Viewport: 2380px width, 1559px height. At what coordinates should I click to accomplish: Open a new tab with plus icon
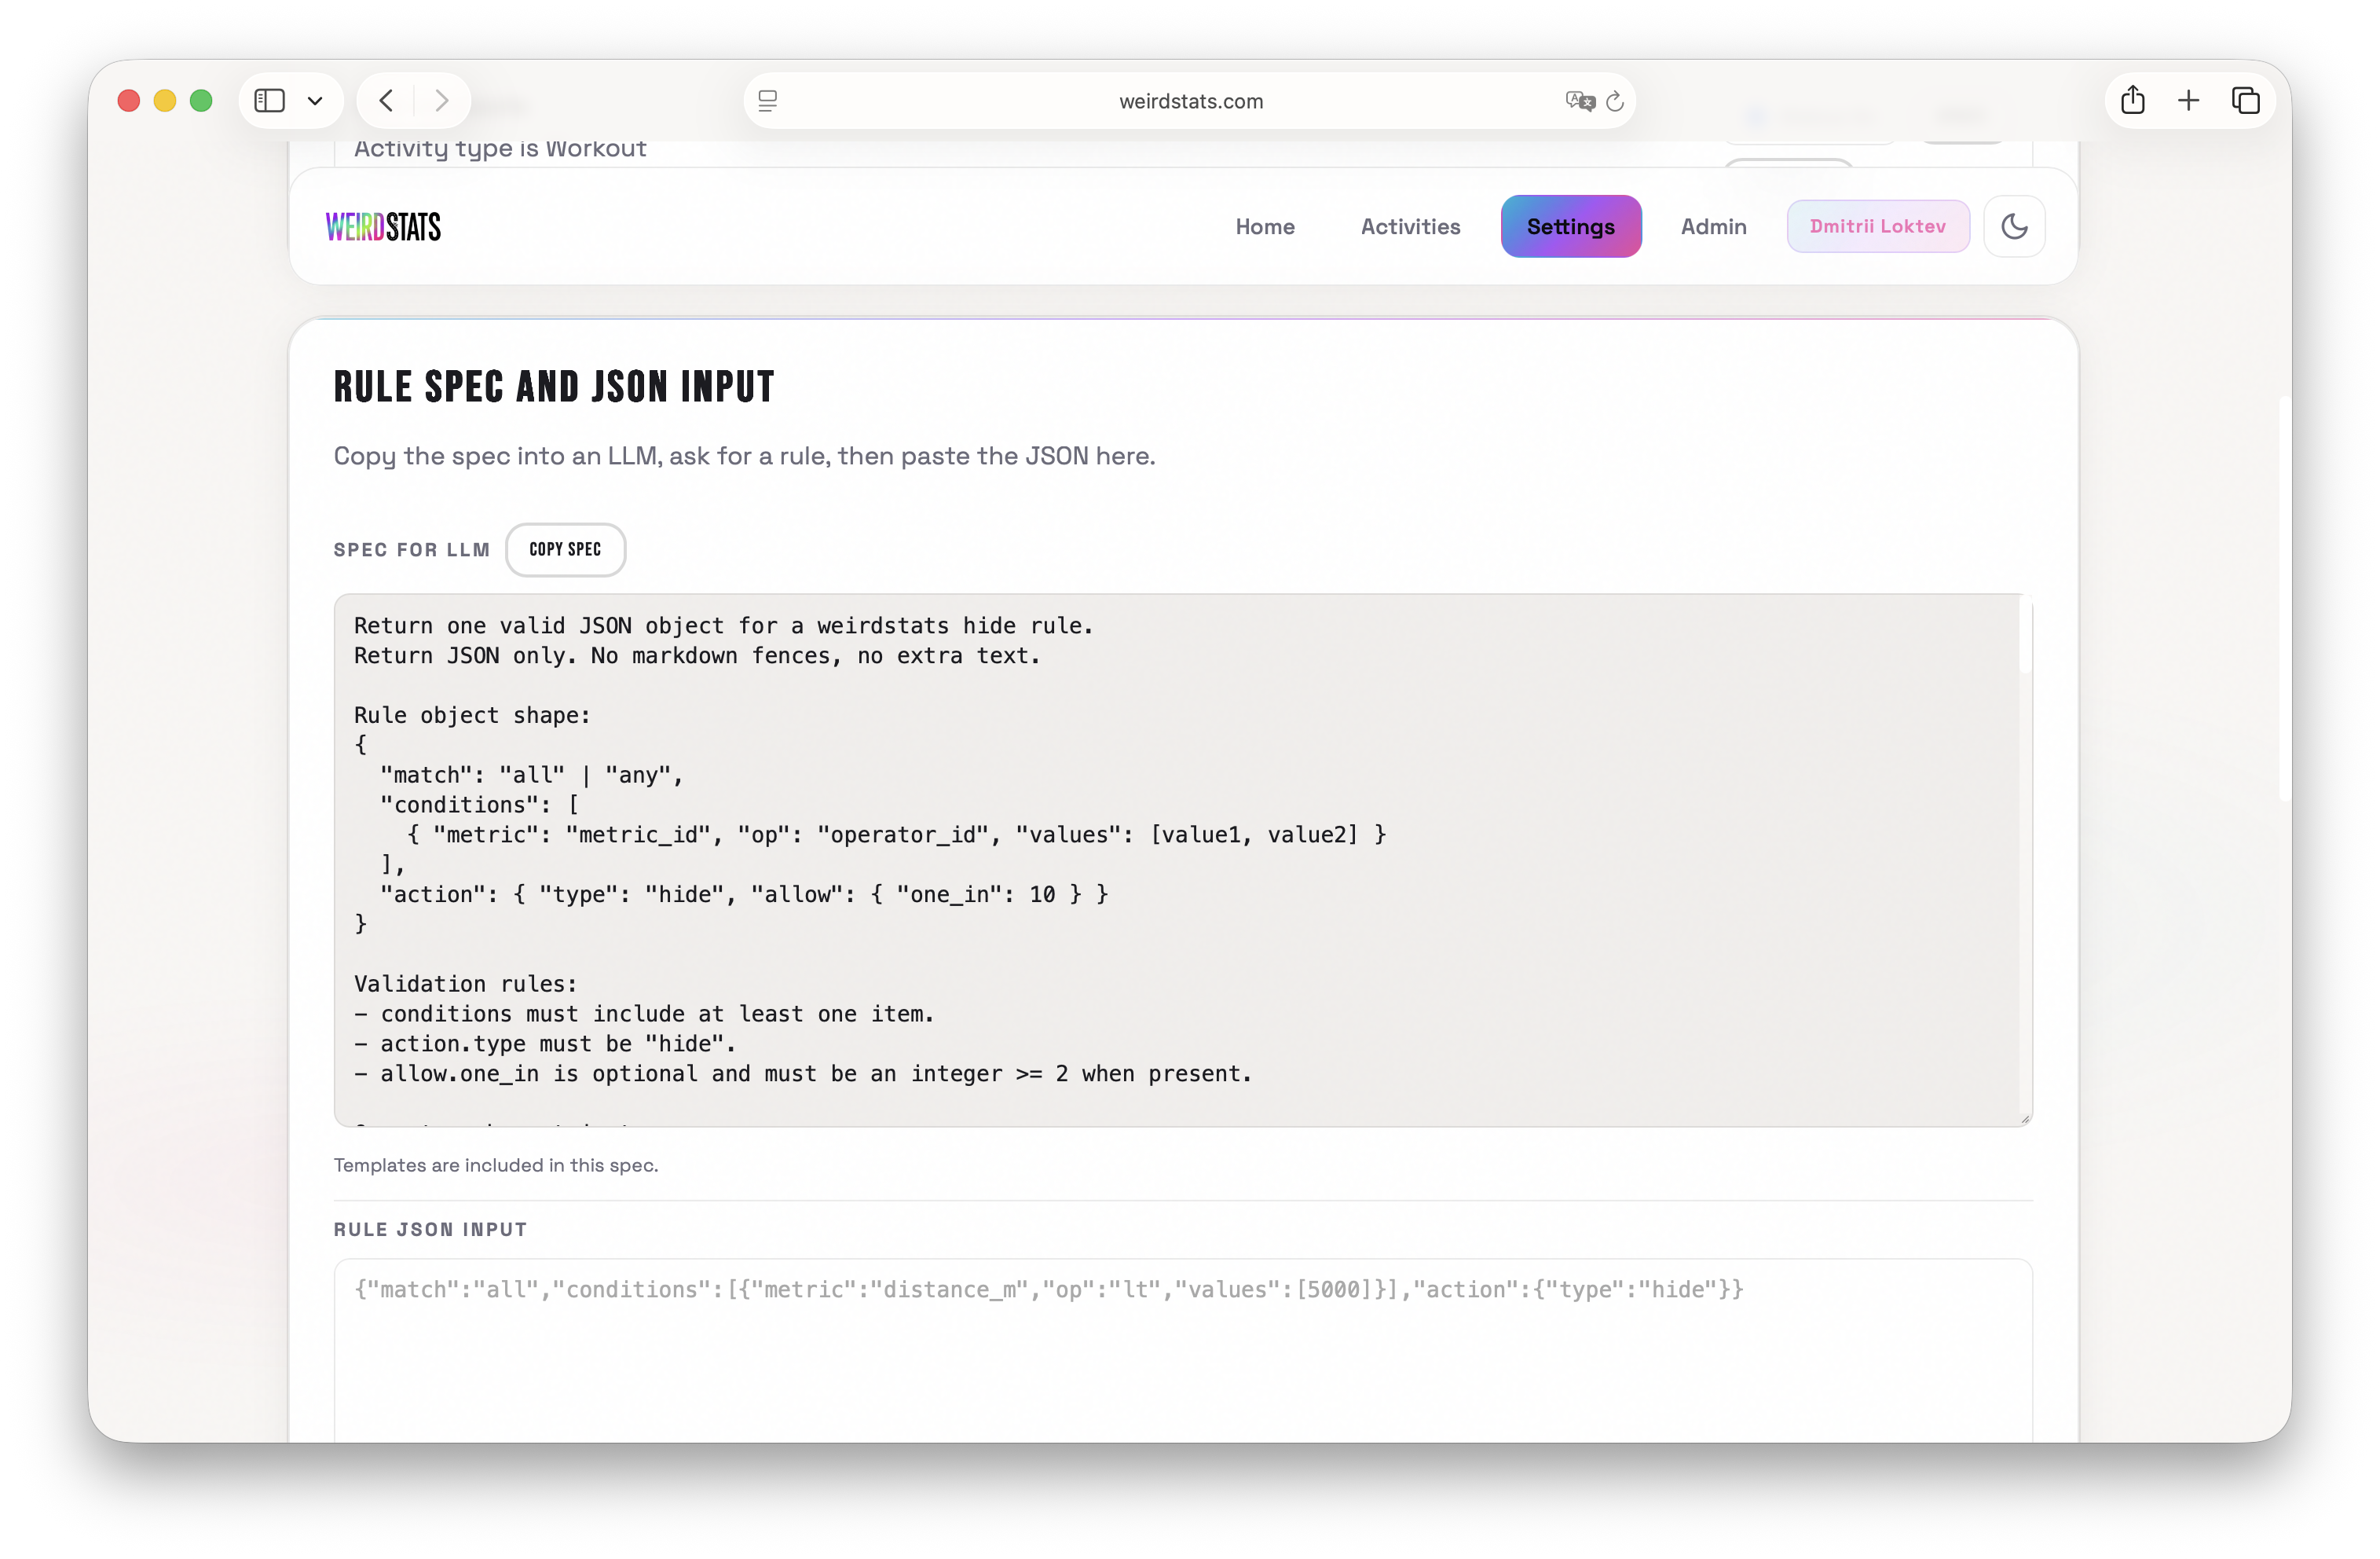(x=2188, y=101)
